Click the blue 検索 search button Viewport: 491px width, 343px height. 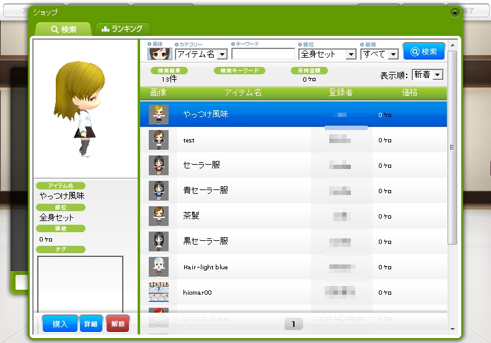click(x=423, y=51)
